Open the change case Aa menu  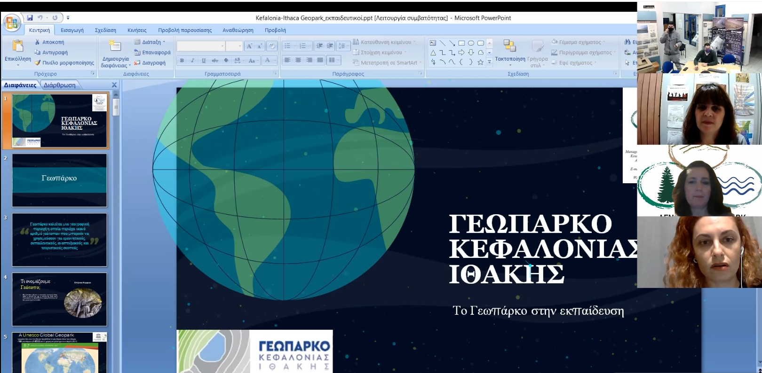click(253, 60)
